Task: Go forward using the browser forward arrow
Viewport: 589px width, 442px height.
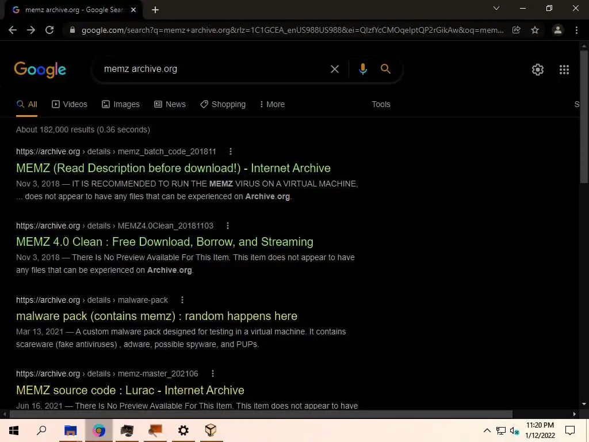Action: click(31, 30)
